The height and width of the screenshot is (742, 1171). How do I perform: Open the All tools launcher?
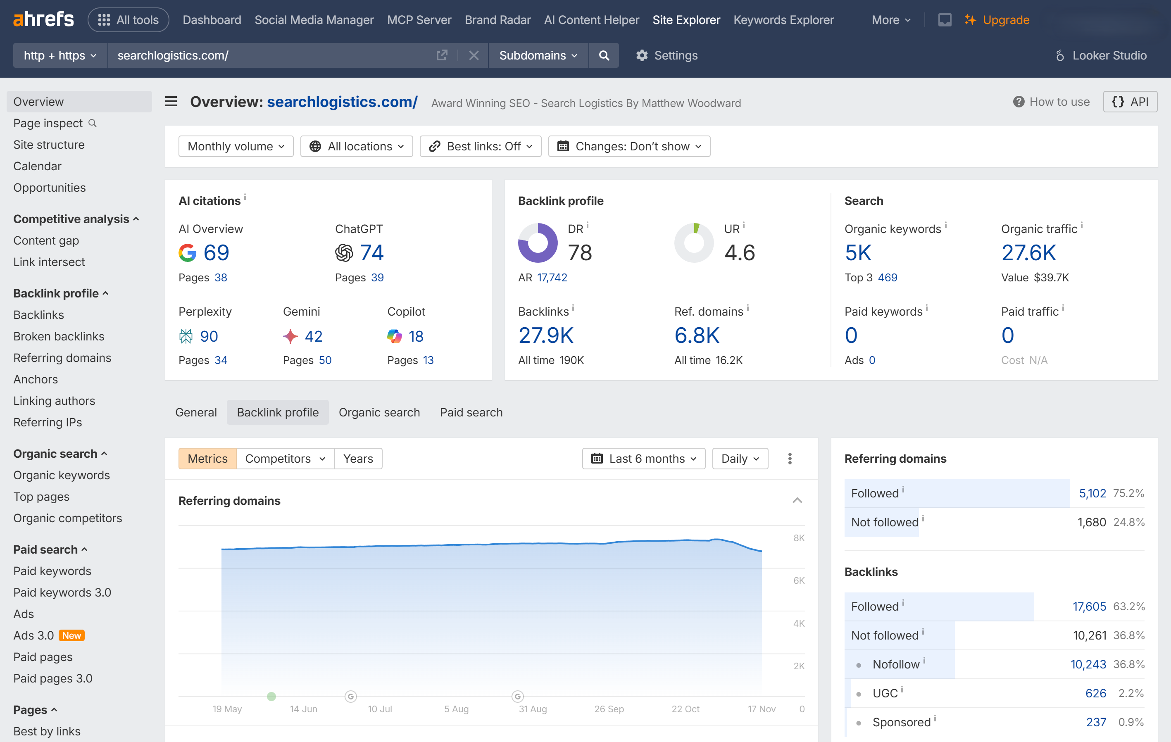pos(128,19)
